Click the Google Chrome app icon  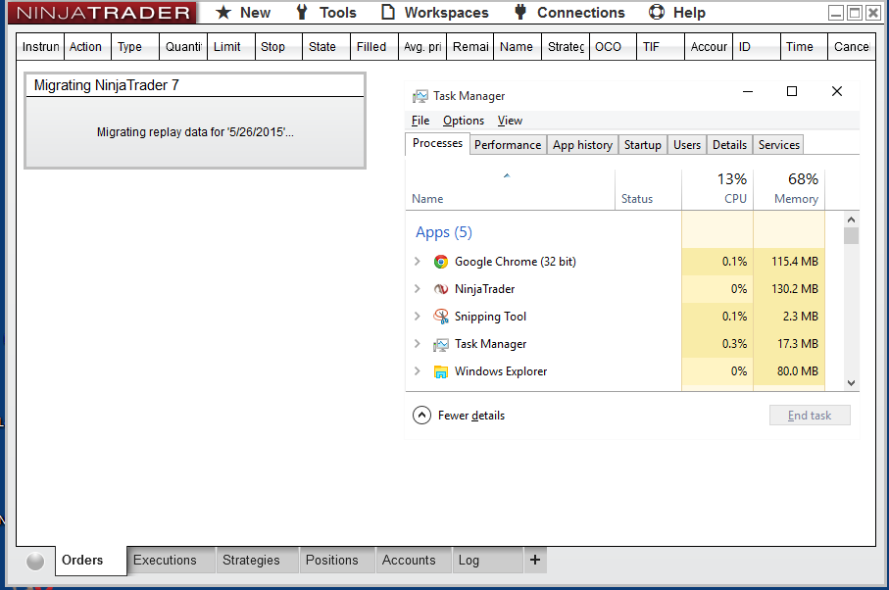point(440,262)
